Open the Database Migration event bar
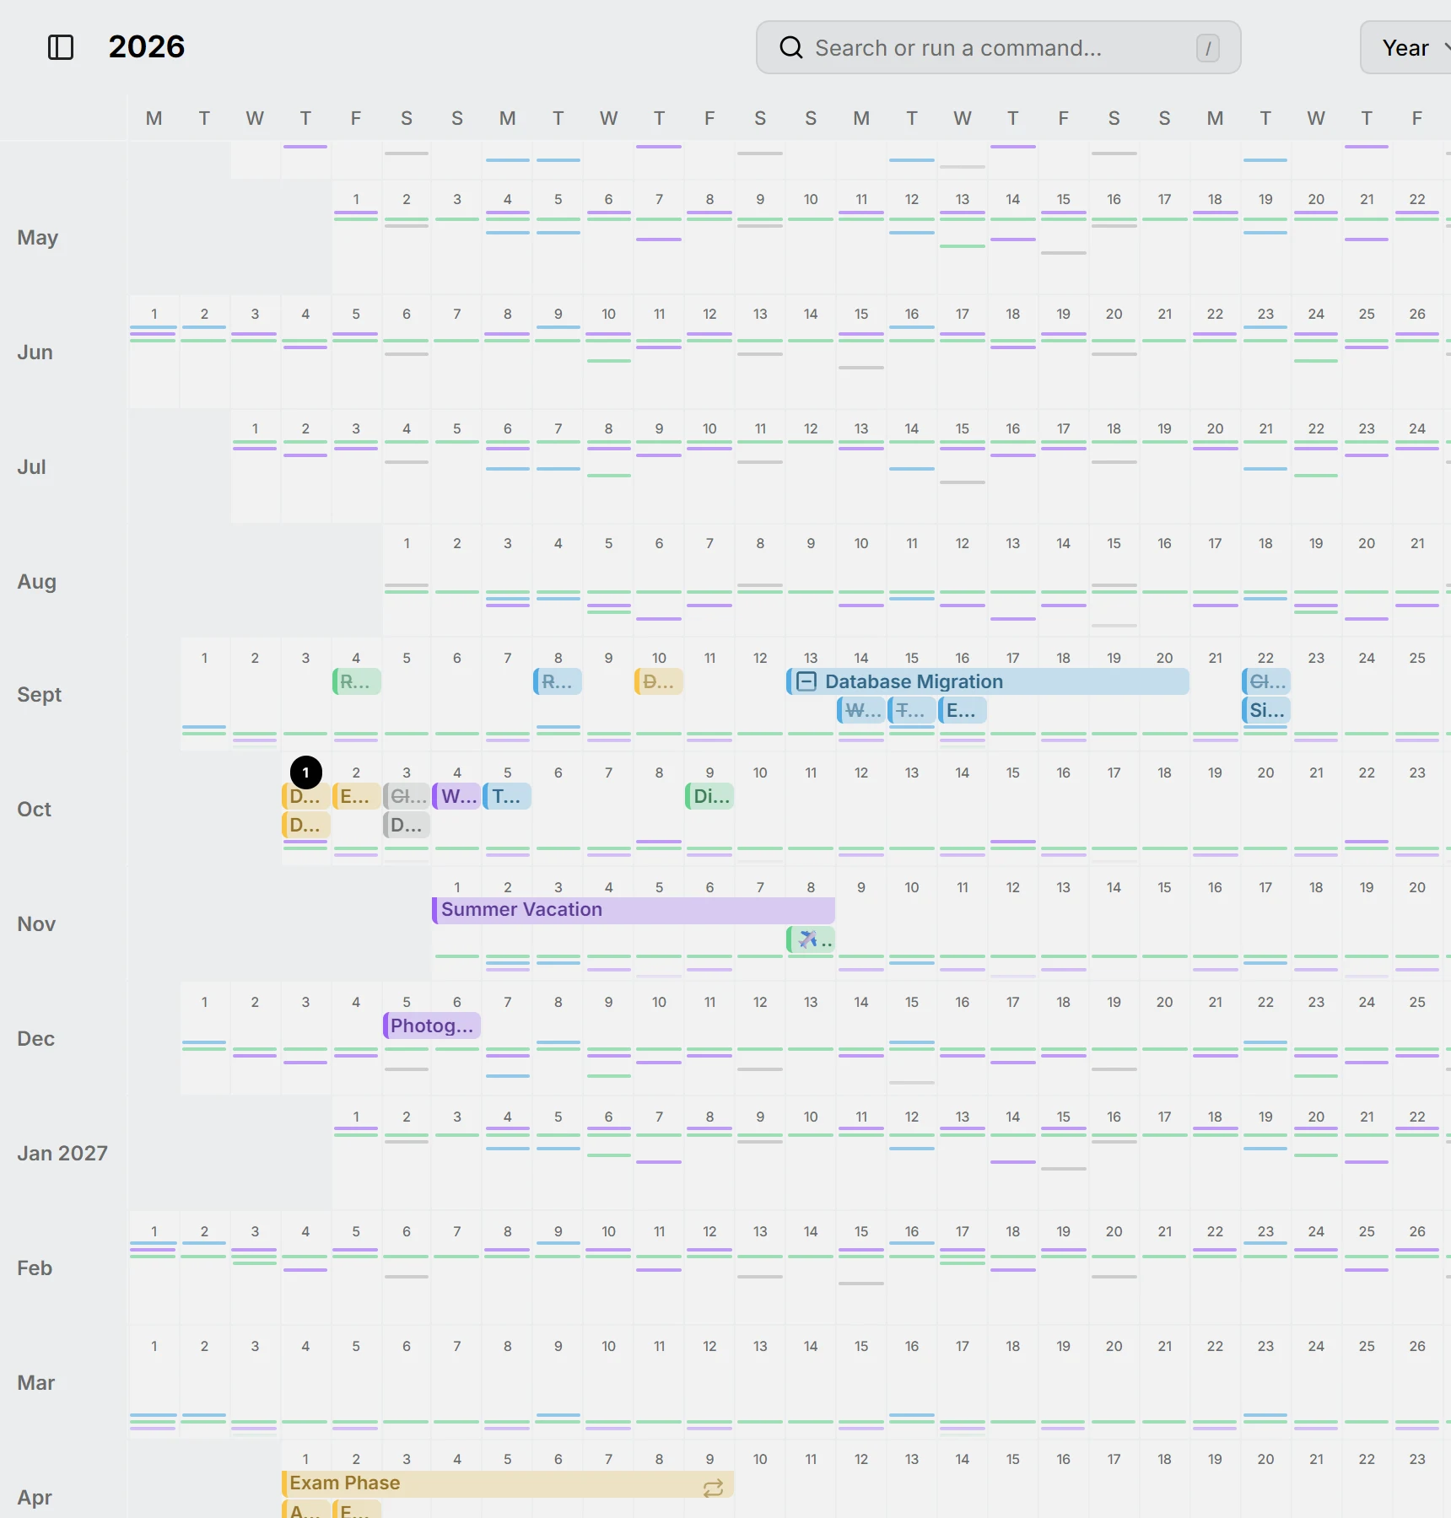 pos(987,681)
